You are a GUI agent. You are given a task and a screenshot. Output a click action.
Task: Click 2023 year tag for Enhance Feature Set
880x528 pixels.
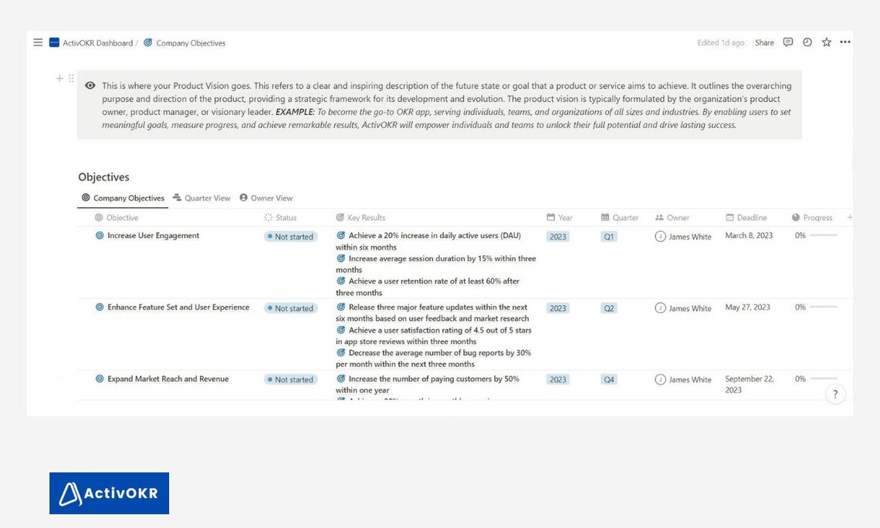(x=558, y=308)
